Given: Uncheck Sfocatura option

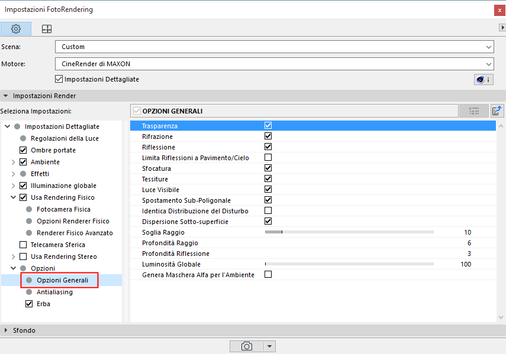Looking at the screenshot, I should [268, 168].
